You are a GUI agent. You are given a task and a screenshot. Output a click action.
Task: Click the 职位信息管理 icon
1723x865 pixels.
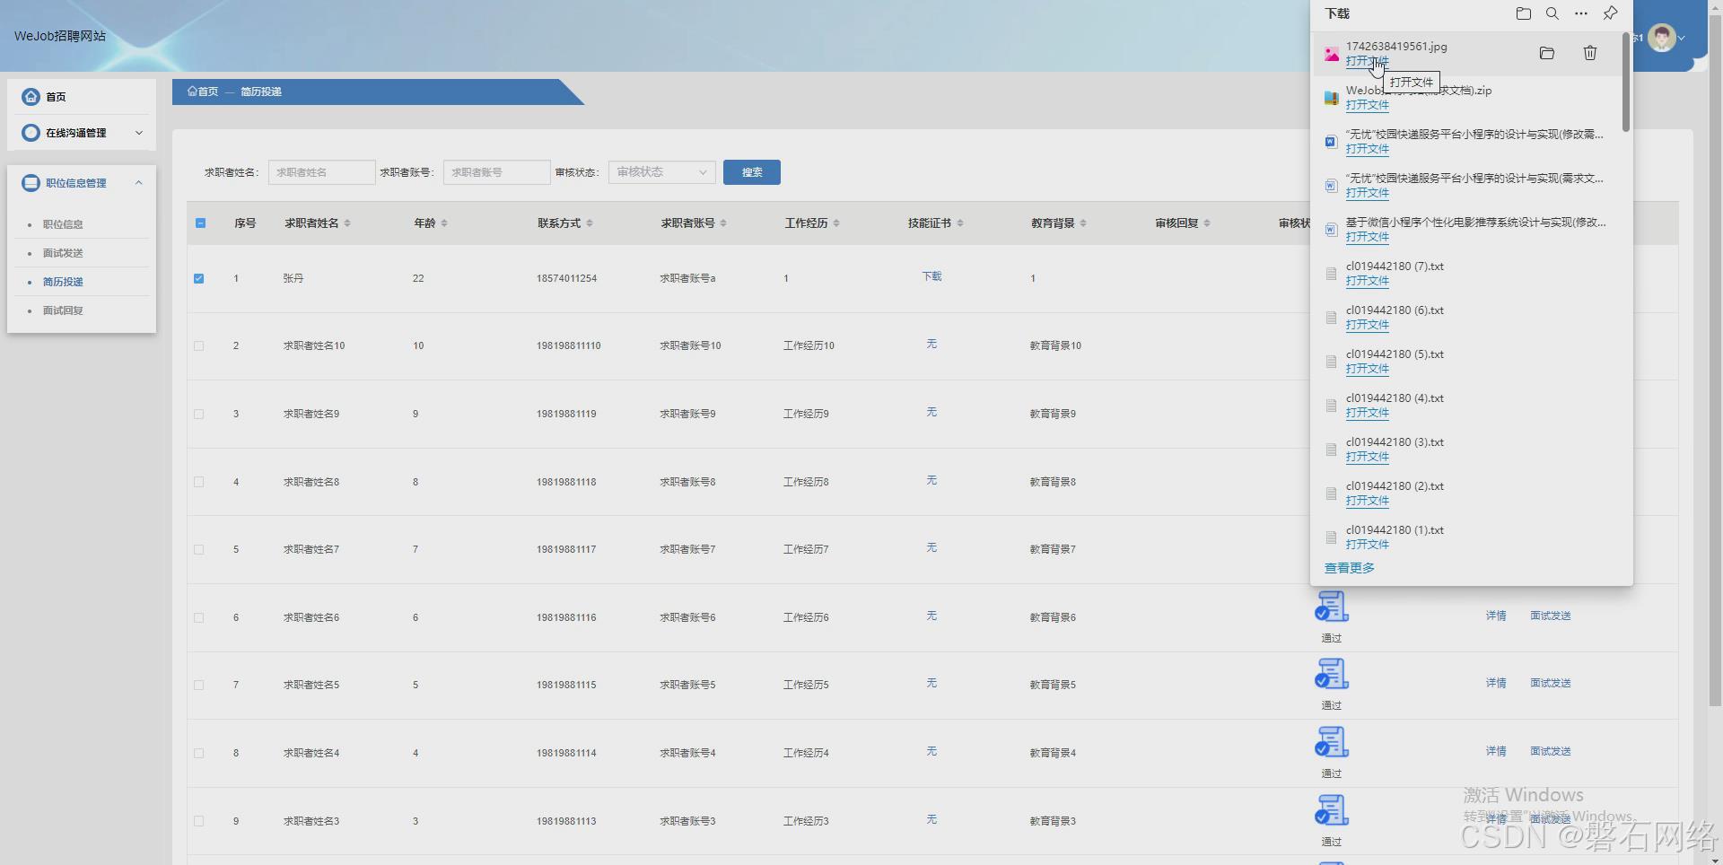(x=31, y=183)
